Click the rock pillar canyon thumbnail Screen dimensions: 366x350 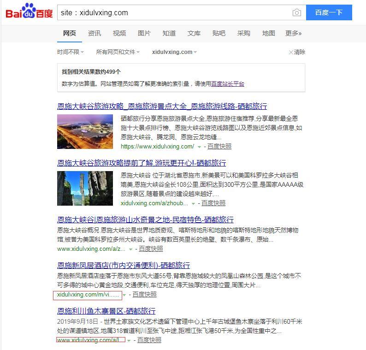click(x=85, y=188)
